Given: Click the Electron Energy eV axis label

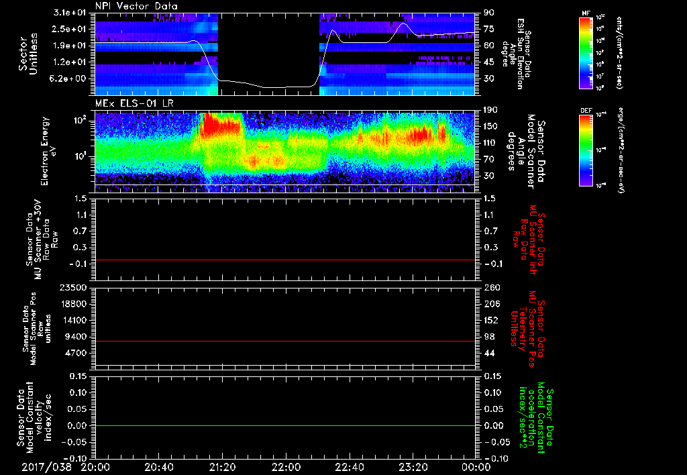Looking at the screenshot, I should (x=50, y=152).
